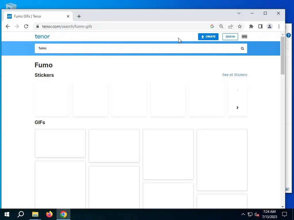Screen dimensions: 294x220
Task: Open Windows taskbar search
Action: click(x=21, y=214)
